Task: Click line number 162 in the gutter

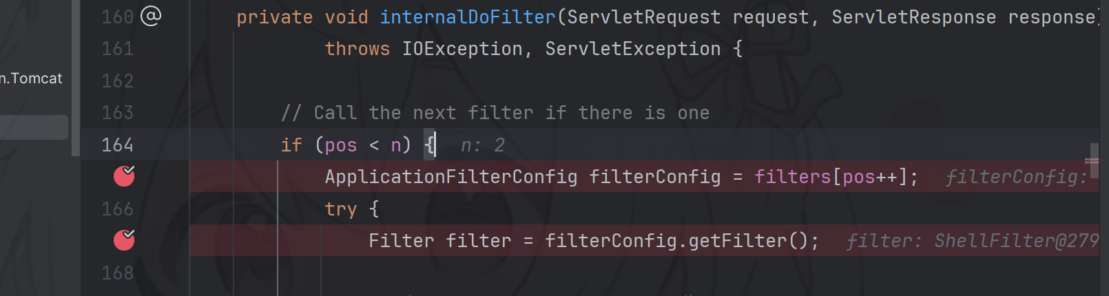Action: point(117,81)
